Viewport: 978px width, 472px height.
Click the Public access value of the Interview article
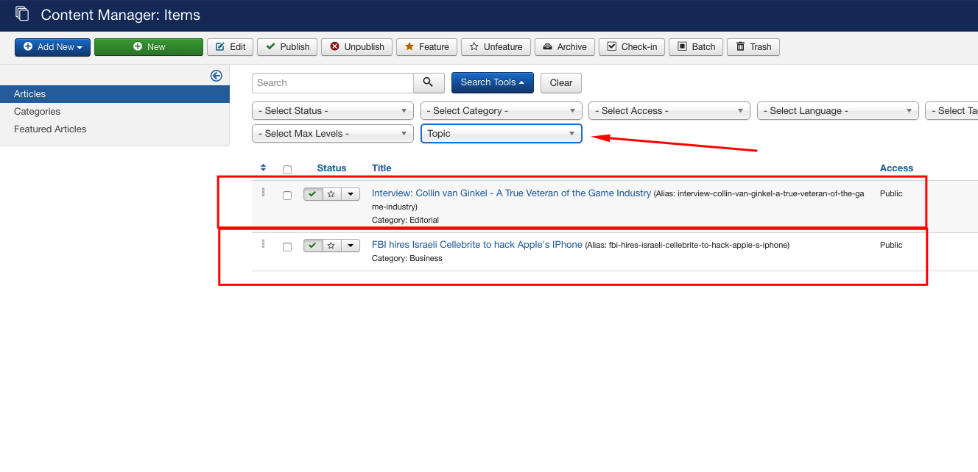(891, 194)
